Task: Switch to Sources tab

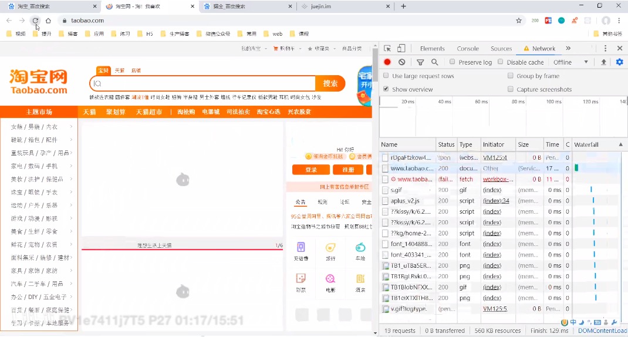Action: pyautogui.click(x=501, y=49)
